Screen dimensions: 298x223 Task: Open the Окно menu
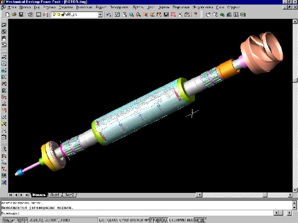(x=220, y=7)
